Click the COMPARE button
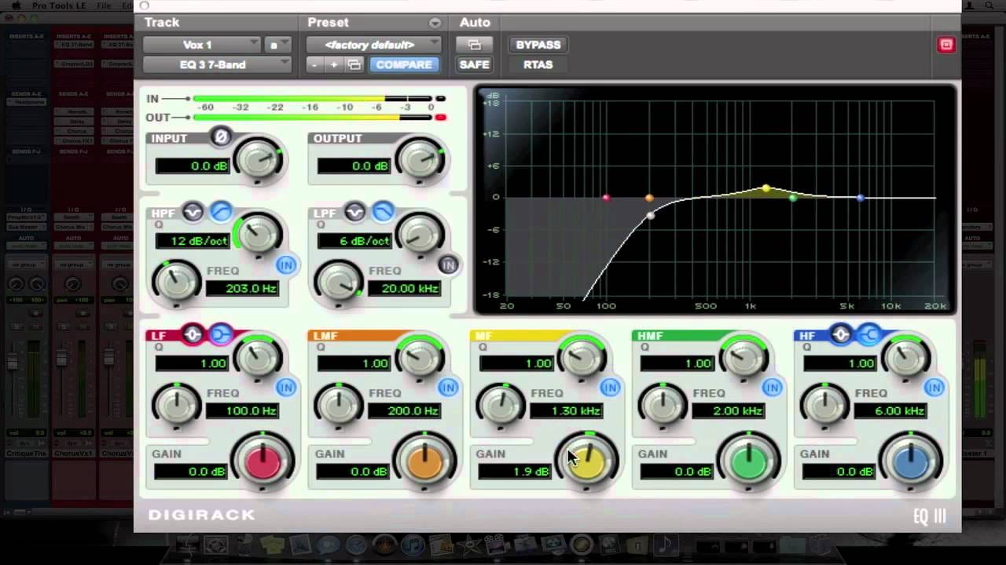 [404, 64]
